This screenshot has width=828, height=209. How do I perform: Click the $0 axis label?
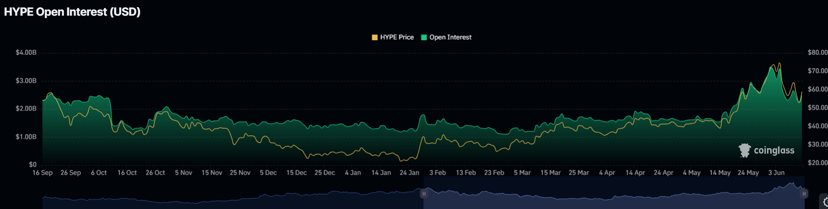(x=33, y=165)
